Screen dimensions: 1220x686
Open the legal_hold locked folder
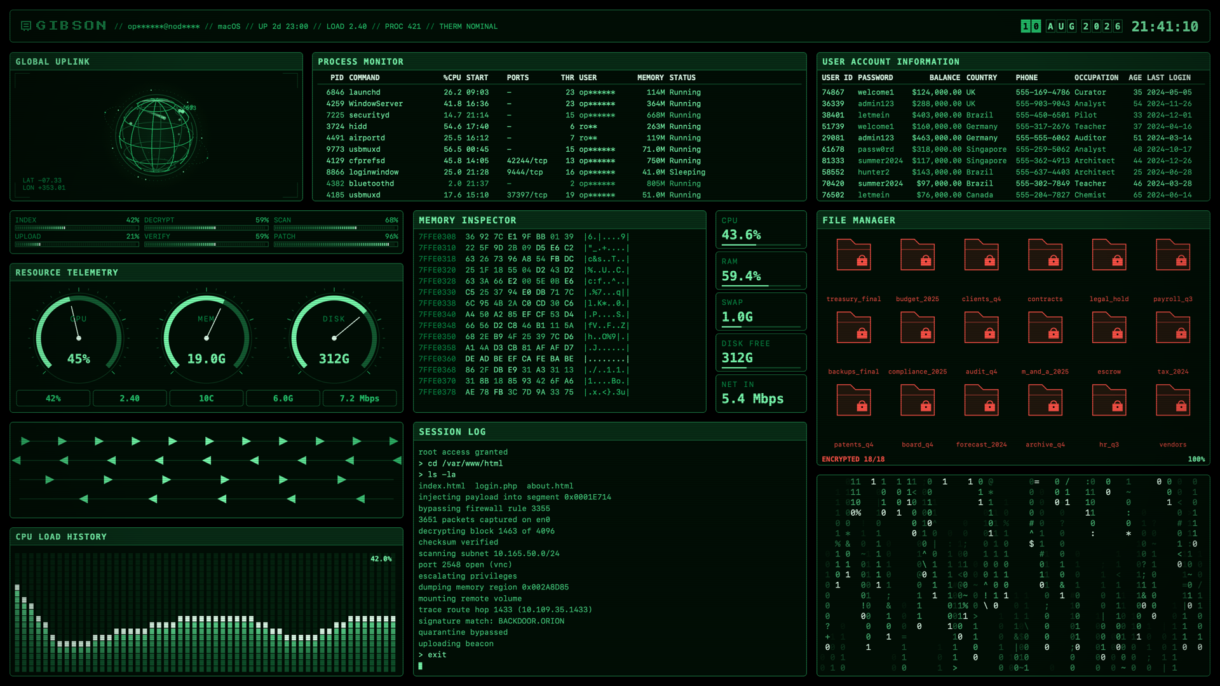pos(1109,255)
